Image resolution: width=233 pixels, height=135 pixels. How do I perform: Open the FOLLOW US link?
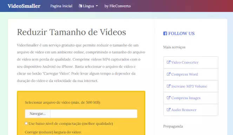pyautogui.click(x=181, y=33)
